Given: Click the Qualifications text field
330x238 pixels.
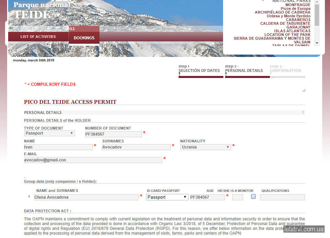Looking at the screenshot, I should (x=282, y=197).
